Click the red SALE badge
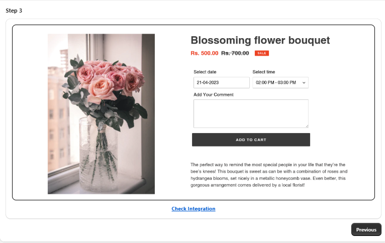The height and width of the screenshot is (243, 385). [x=261, y=53]
